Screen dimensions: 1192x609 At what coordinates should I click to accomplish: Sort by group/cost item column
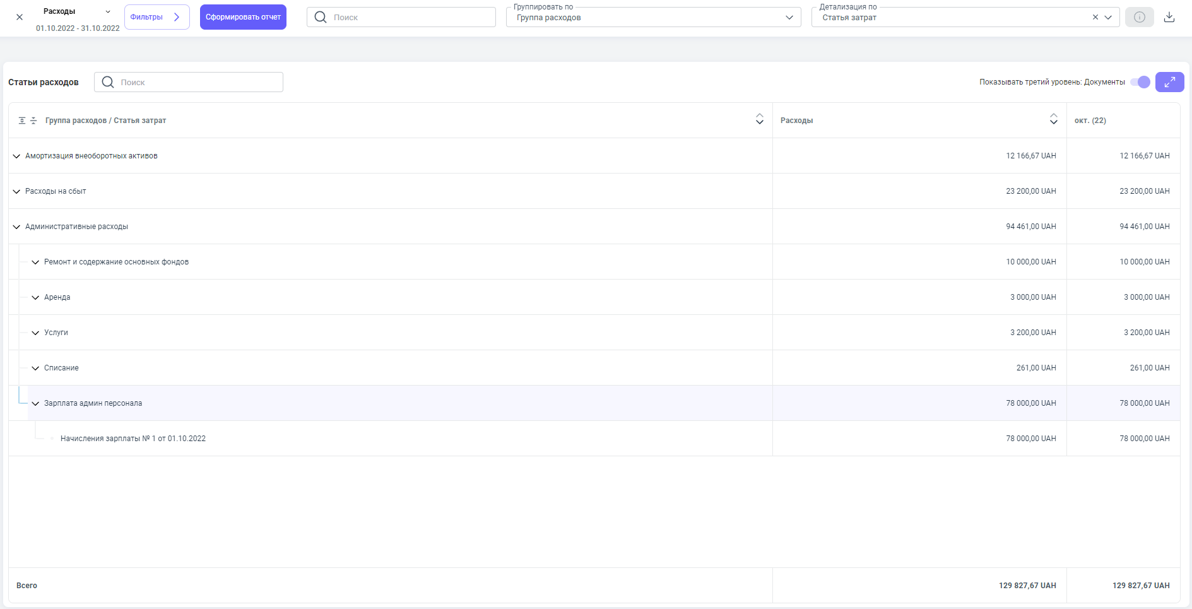(759, 119)
